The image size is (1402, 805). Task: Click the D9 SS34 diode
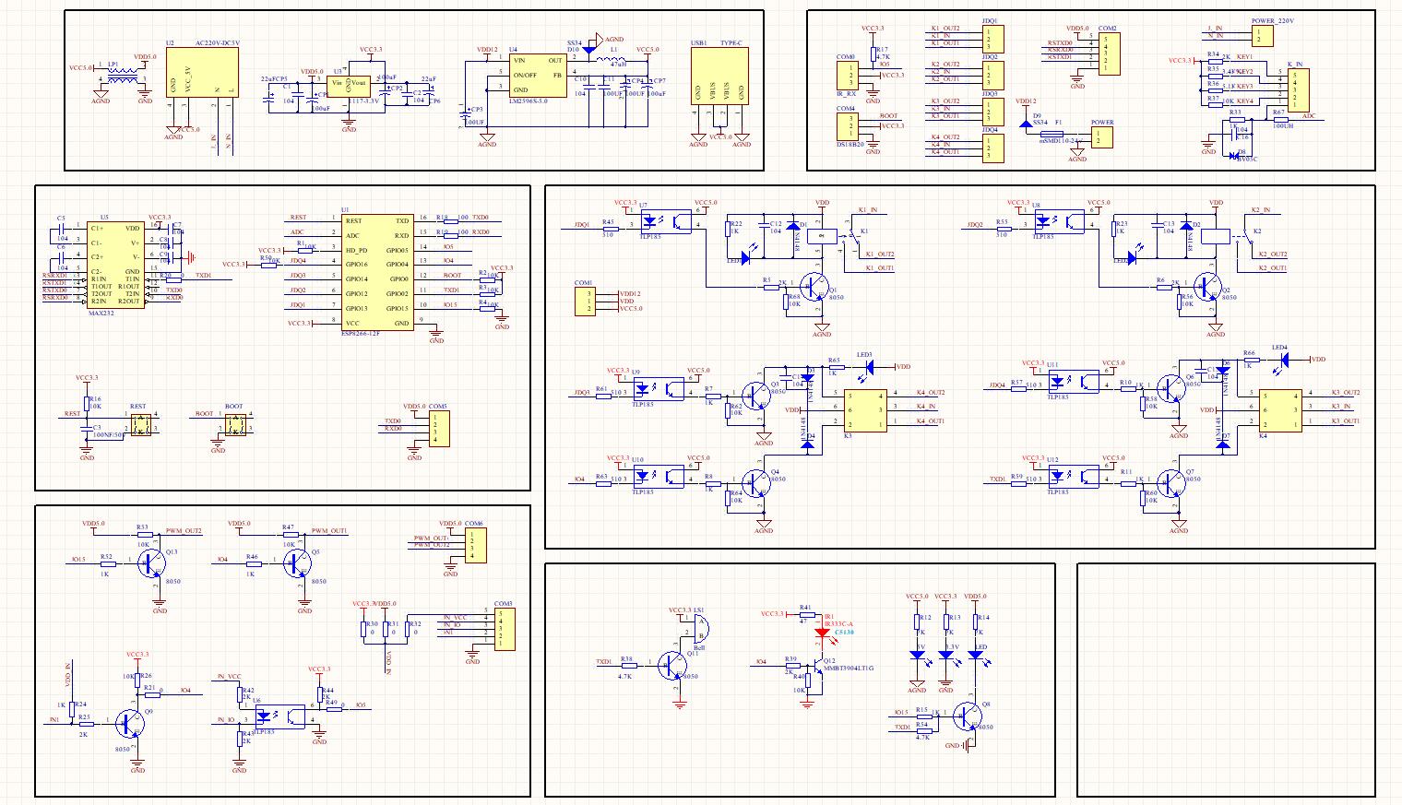tap(1026, 123)
